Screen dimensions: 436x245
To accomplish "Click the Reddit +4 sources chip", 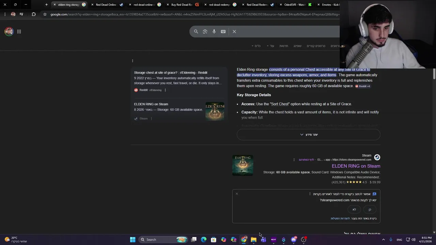I will (363, 86).
